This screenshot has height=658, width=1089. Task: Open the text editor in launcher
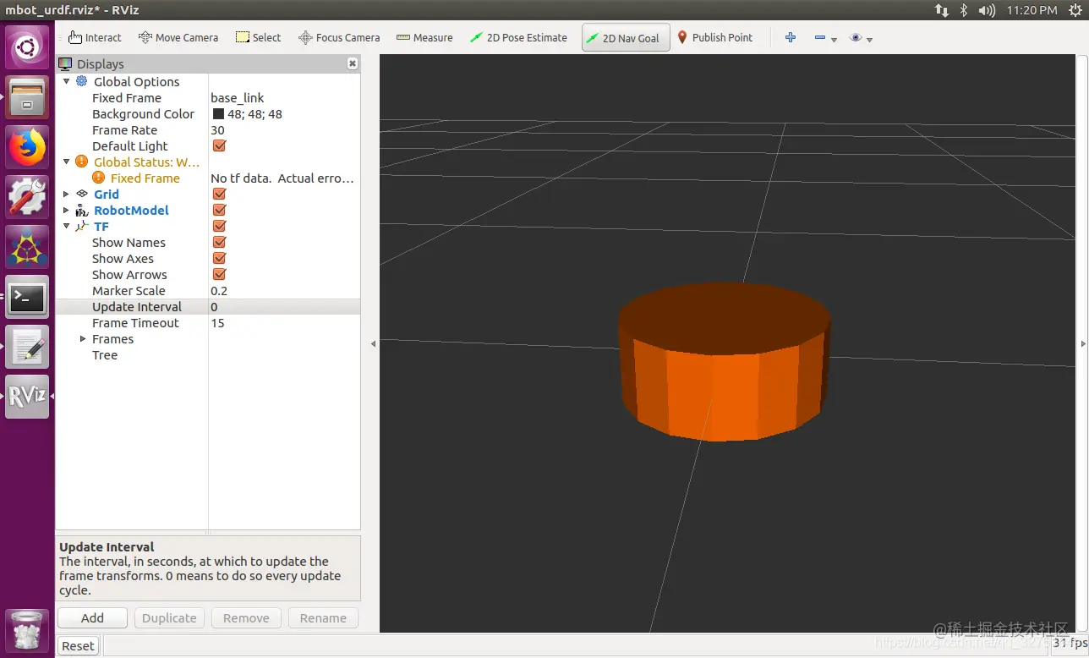(28, 347)
